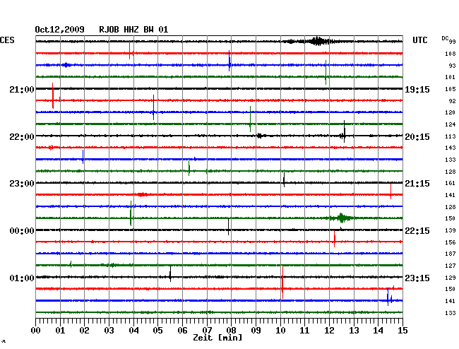This screenshot has height=349, width=459.
Task: Click the tall red spike on the 23:15 UTC red trace
Action: pyautogui.click(x=282, y=283)
